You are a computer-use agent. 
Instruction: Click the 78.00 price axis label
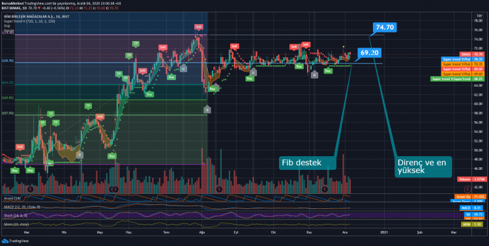[479, 21]
